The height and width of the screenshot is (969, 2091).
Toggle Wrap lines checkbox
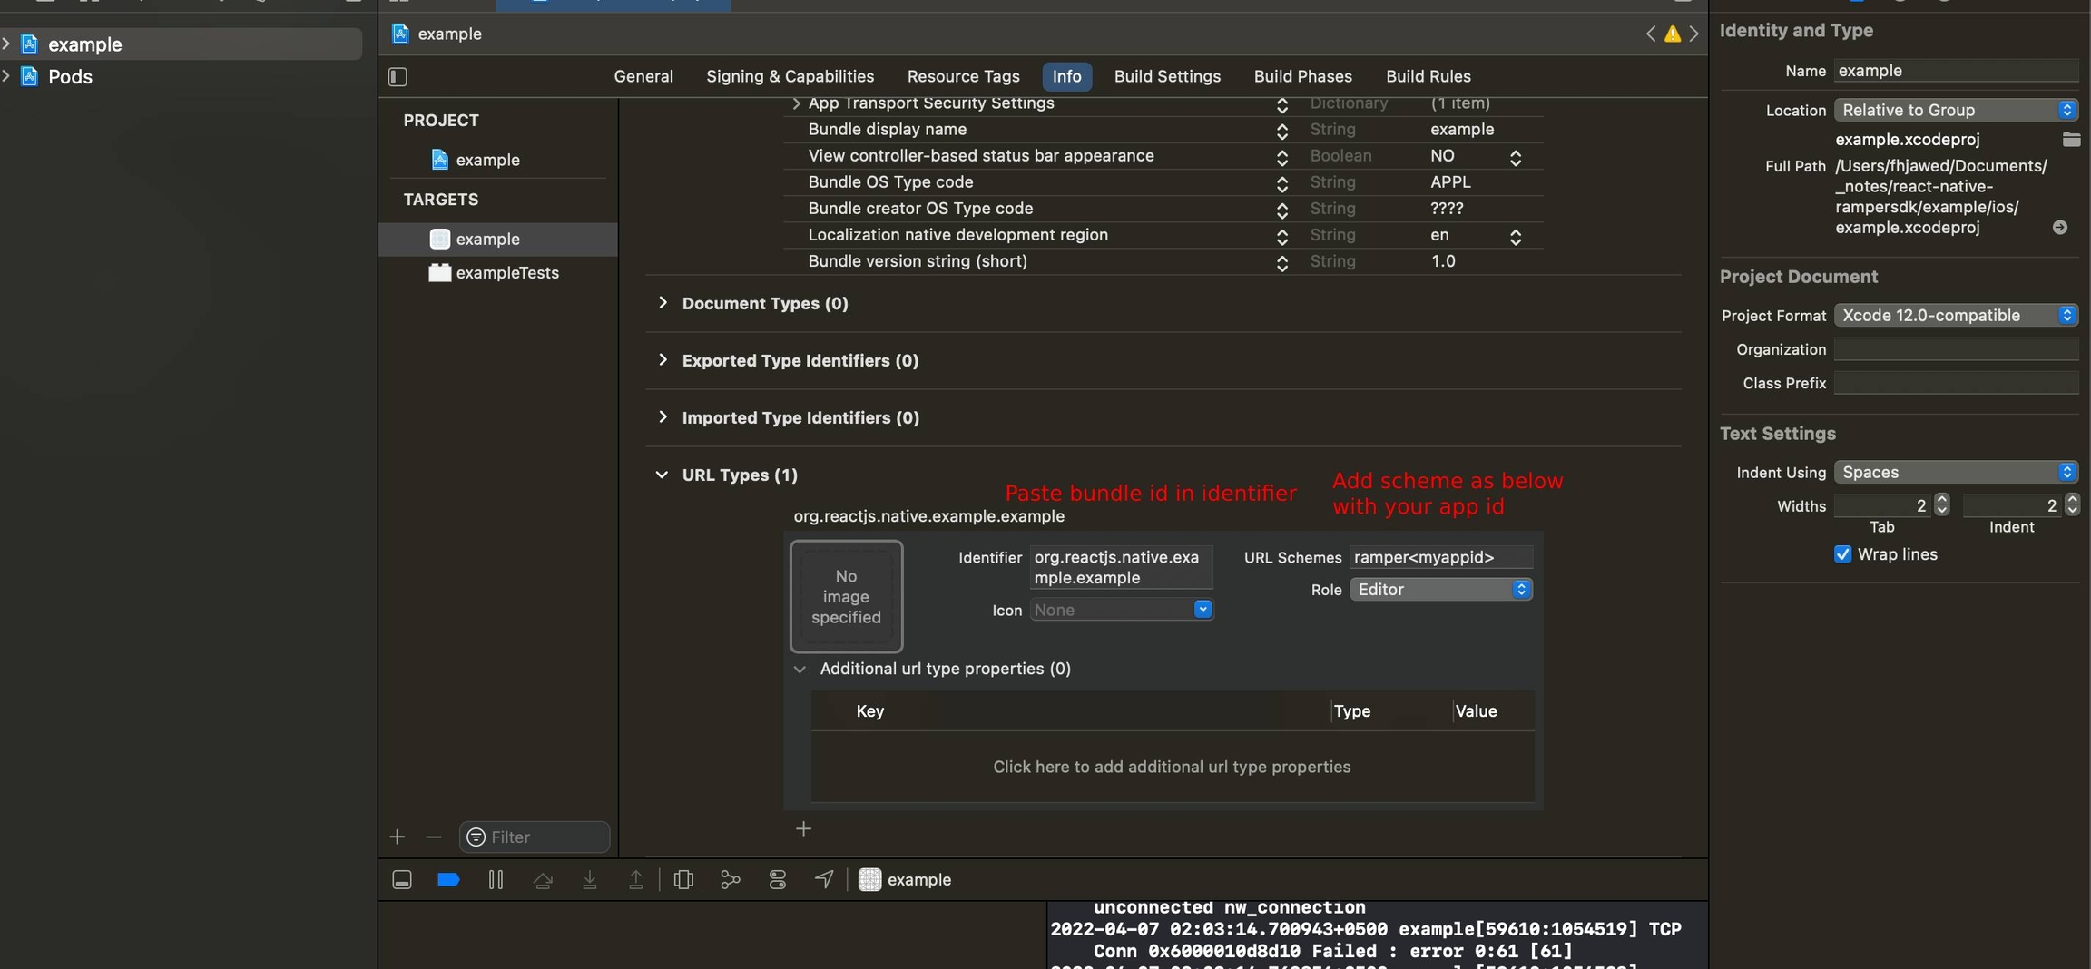click(x=1842, y=554)
